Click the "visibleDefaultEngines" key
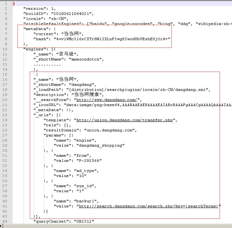 pos(52,24)
